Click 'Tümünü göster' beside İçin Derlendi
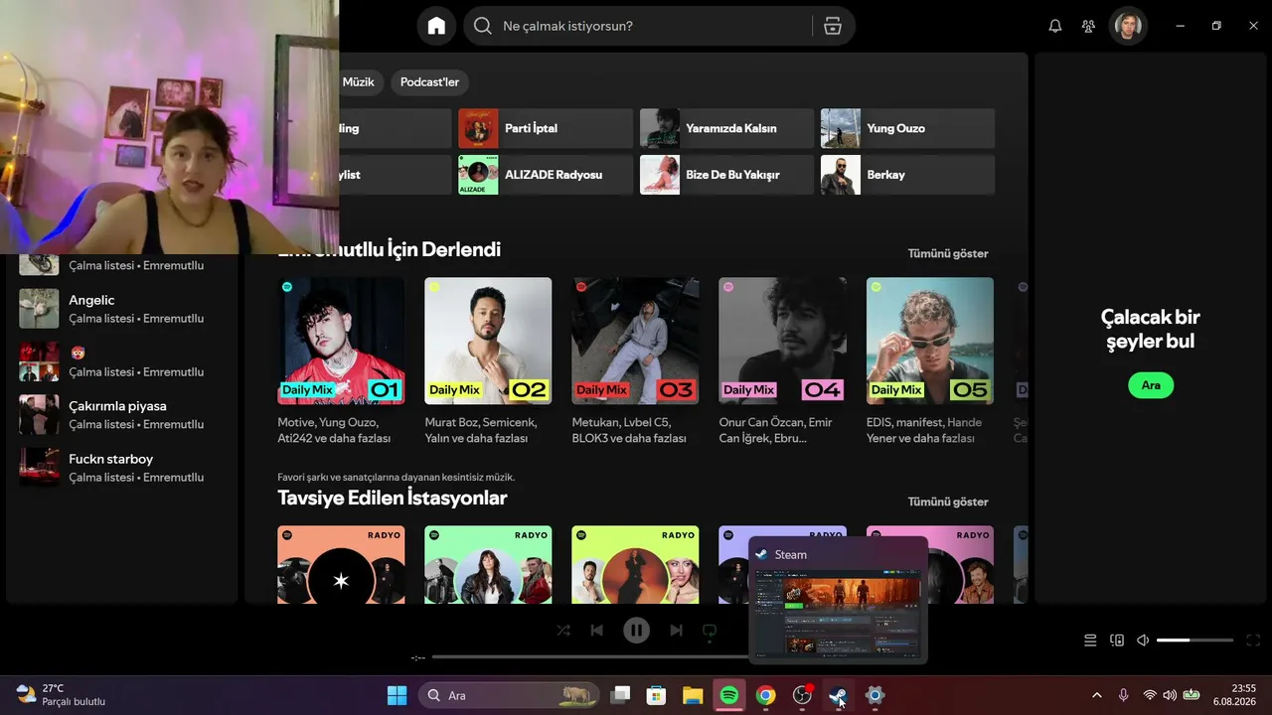This screenshot has height=715, width=1272. coord(948,253)
